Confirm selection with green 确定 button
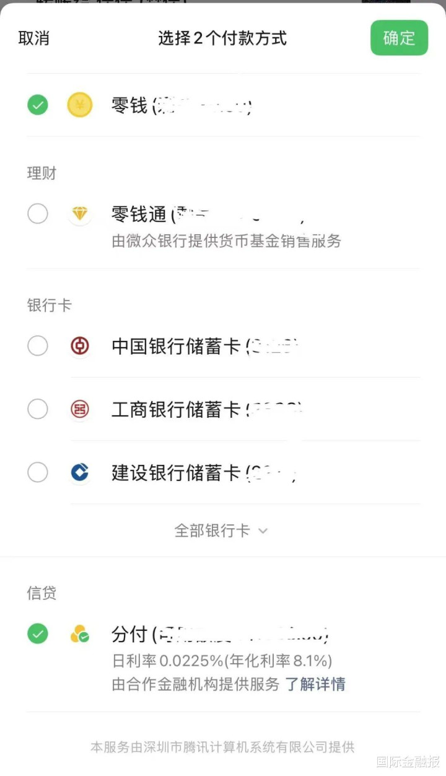 click(x=399, y=38)
